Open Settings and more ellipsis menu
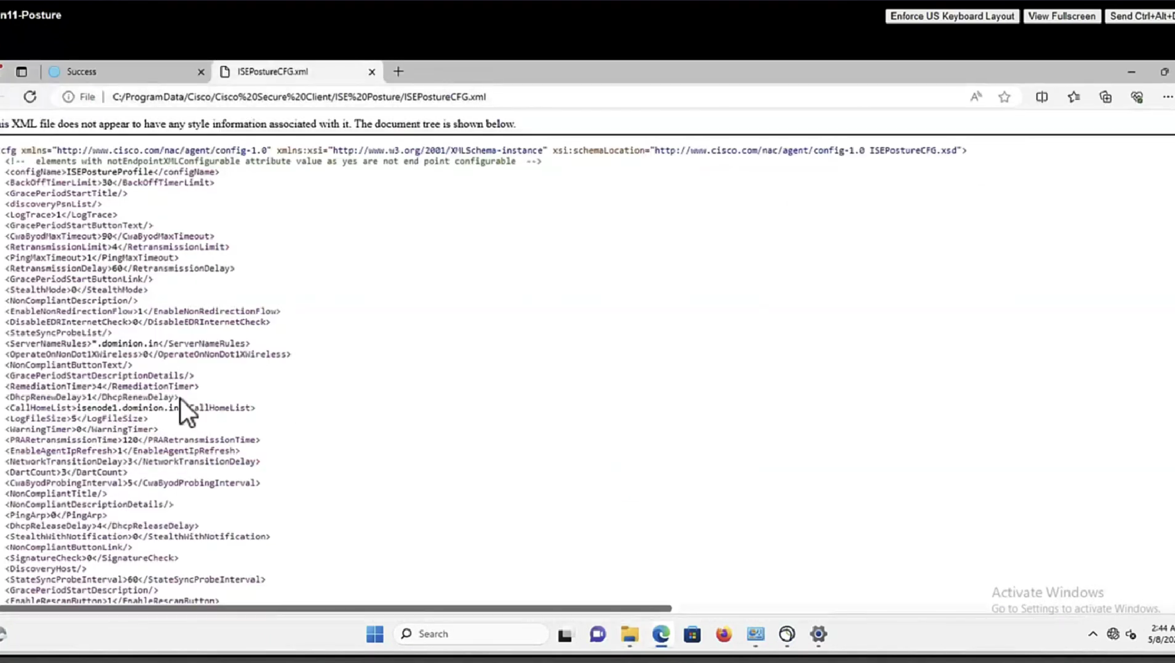 pyautogui.click(x=1167, y=97)
